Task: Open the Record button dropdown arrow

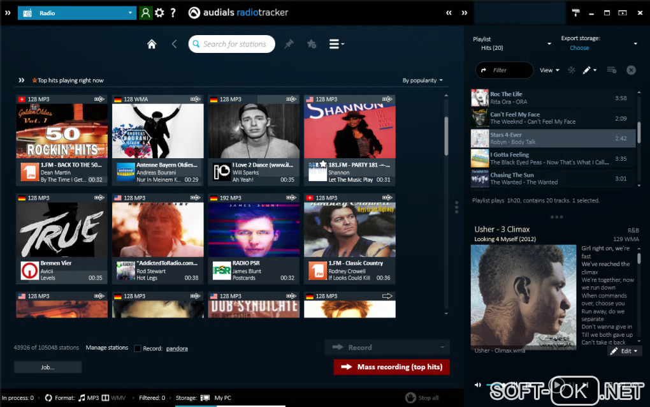Action: pos(442,347)
